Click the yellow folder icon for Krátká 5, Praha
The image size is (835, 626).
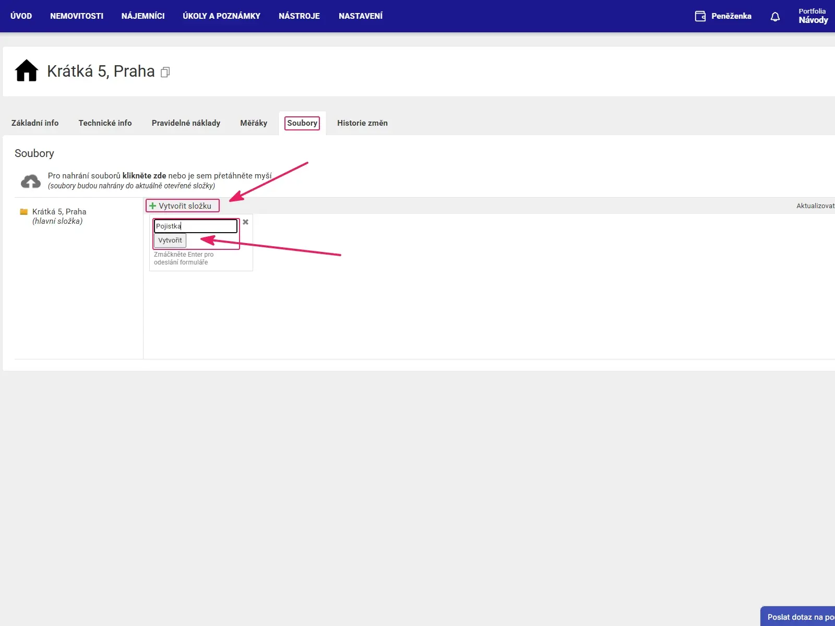(23, 212)
